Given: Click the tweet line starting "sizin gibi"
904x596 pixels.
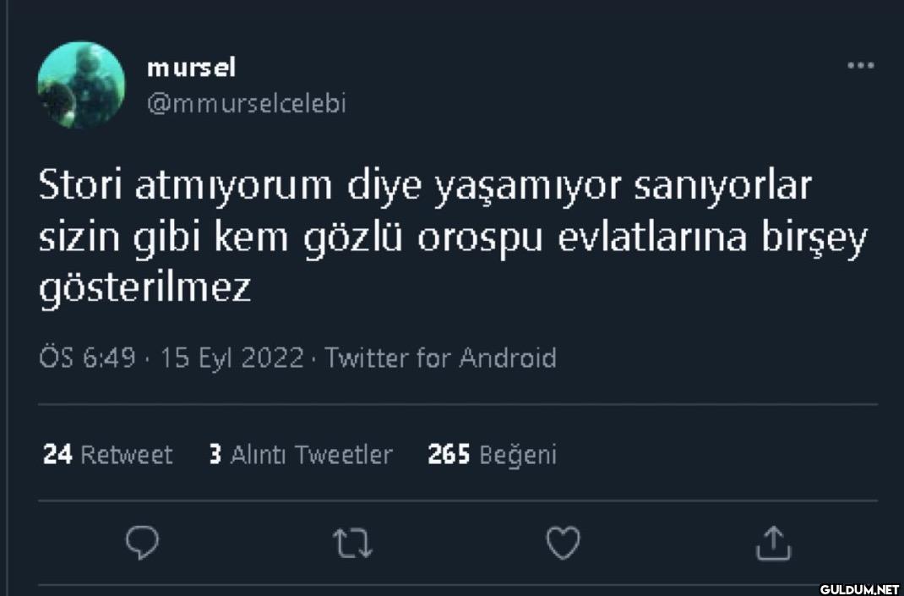Looking at the screenshot, I should click(453, 238).
